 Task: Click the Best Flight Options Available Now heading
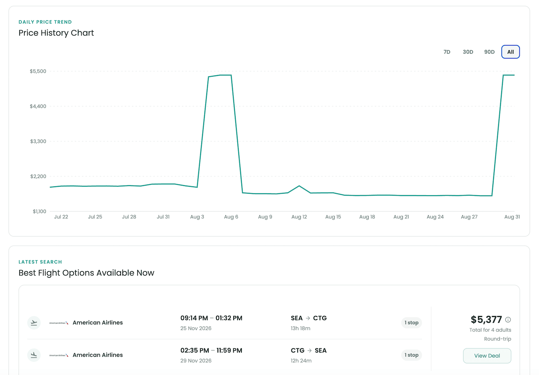pyautogui.click(x=86, y=273)
